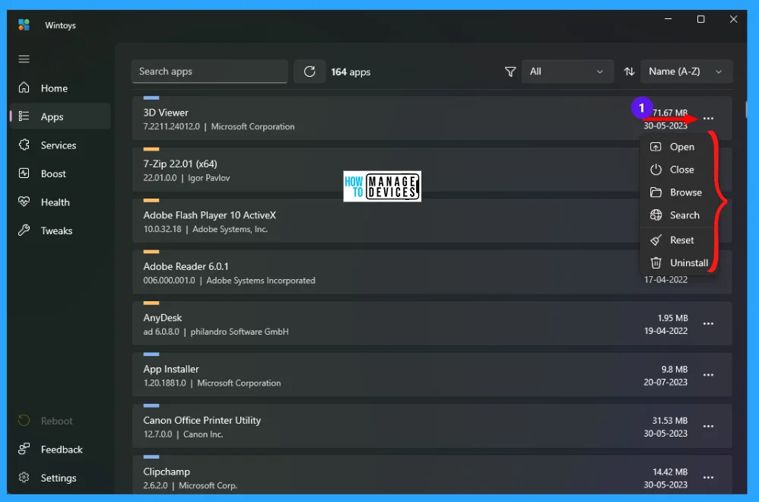The image size is (759, 502).
Task: Maximize the Wintoys window
Action: tap(700, 19)
